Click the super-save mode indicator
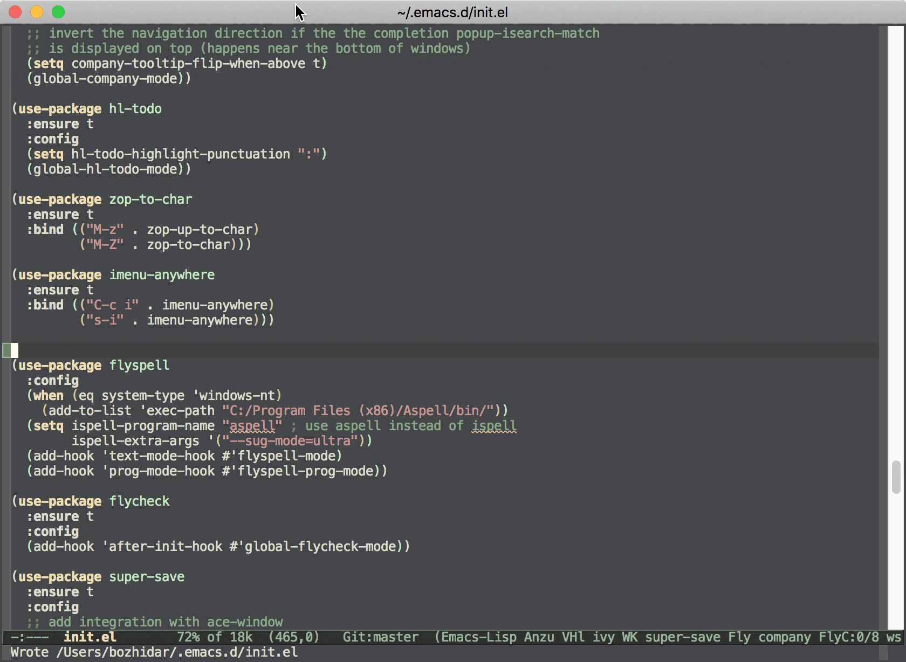This screenshot has width=906, height=662. pyautogui.click(x=682, y=637)
